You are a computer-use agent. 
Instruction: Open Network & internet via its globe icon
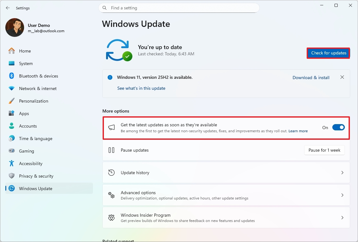(12, 88)
